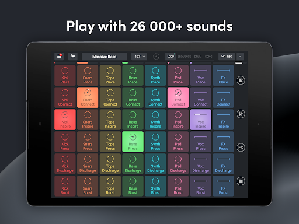The image size is (299, 224).
Task: Open the mixer sliders icon
Action: pos(241,114)
